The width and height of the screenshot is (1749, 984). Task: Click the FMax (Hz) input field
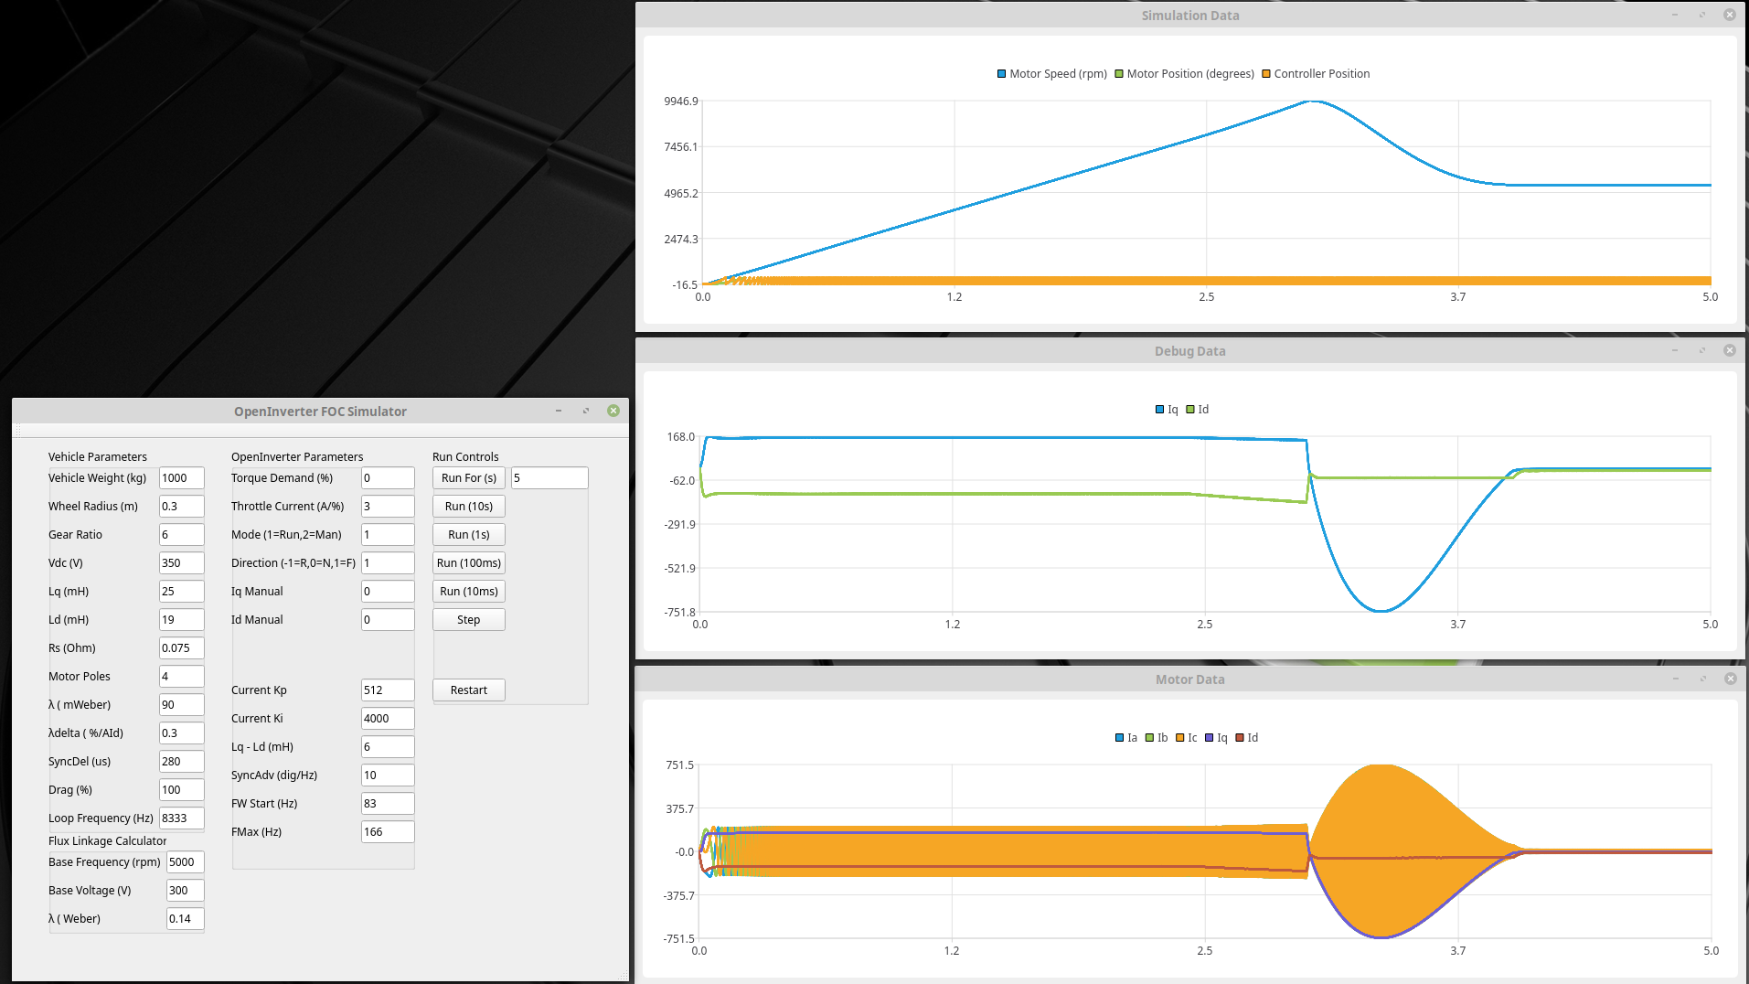[x=387, y=832]
